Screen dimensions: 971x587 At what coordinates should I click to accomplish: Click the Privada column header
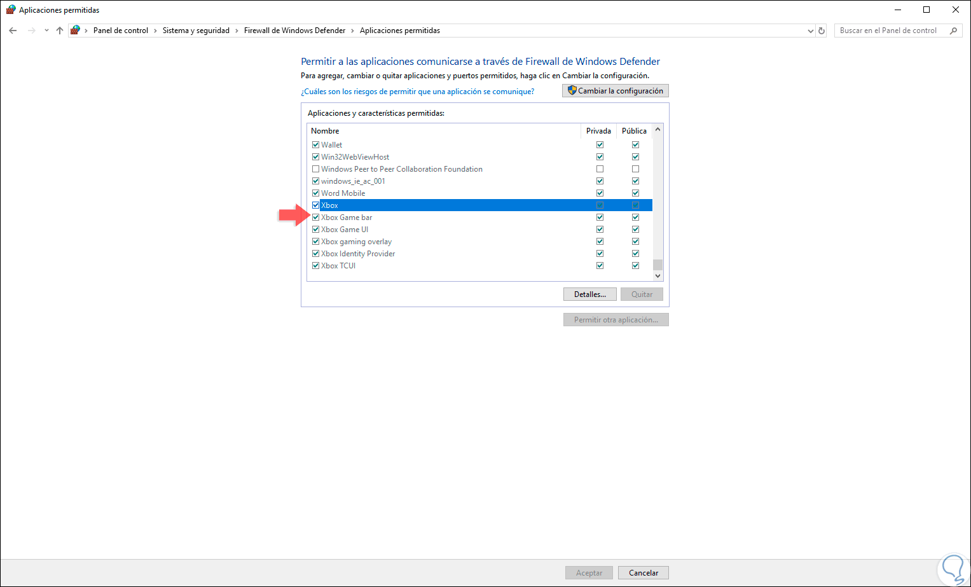(x=598, y=131)
